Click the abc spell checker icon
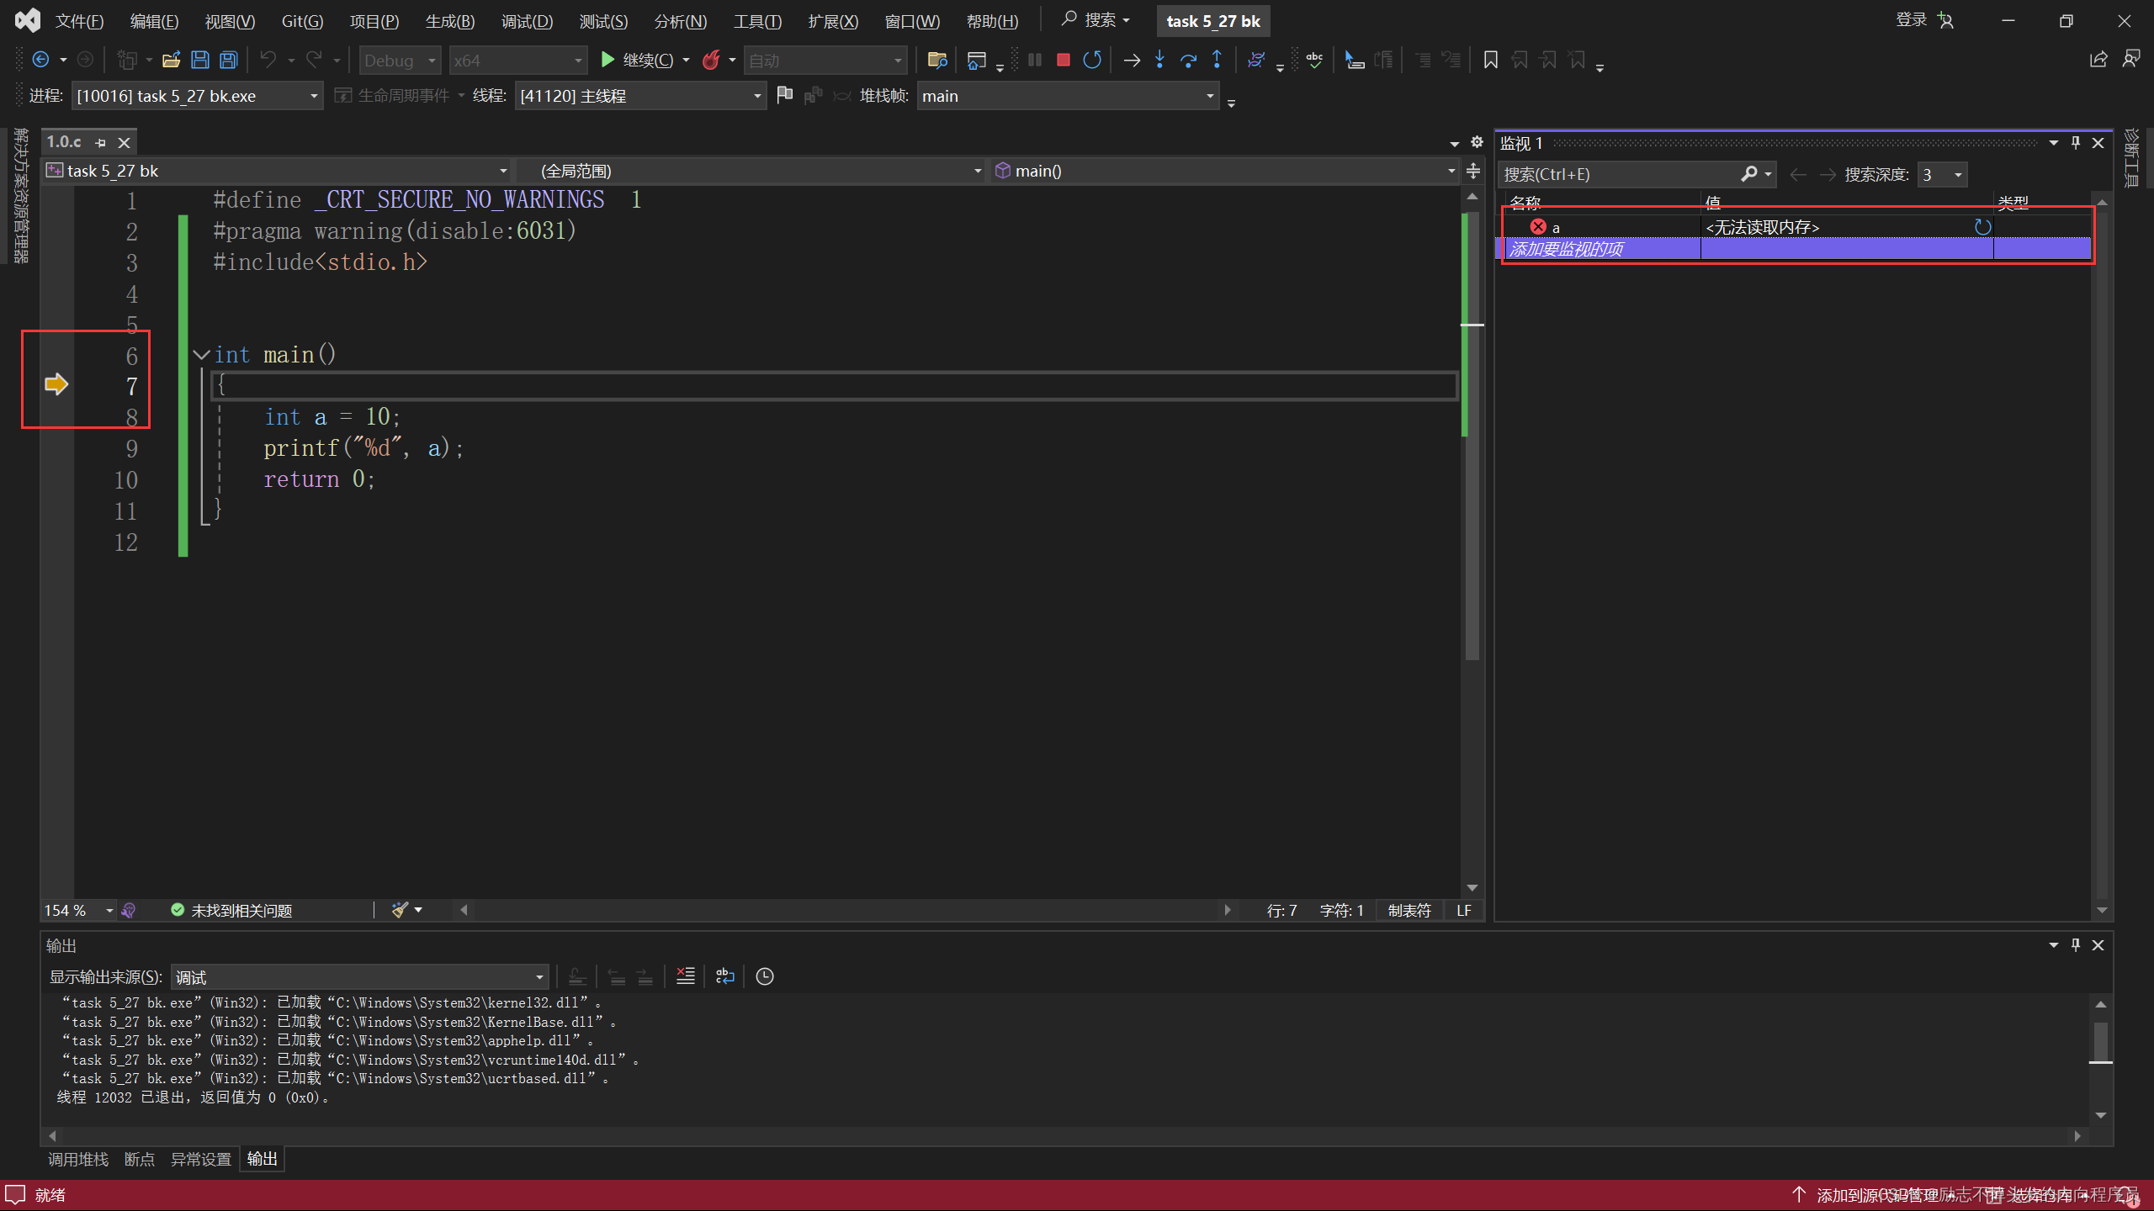Viewport: 2154px width, 1211px height. [x=1314, y=60]
